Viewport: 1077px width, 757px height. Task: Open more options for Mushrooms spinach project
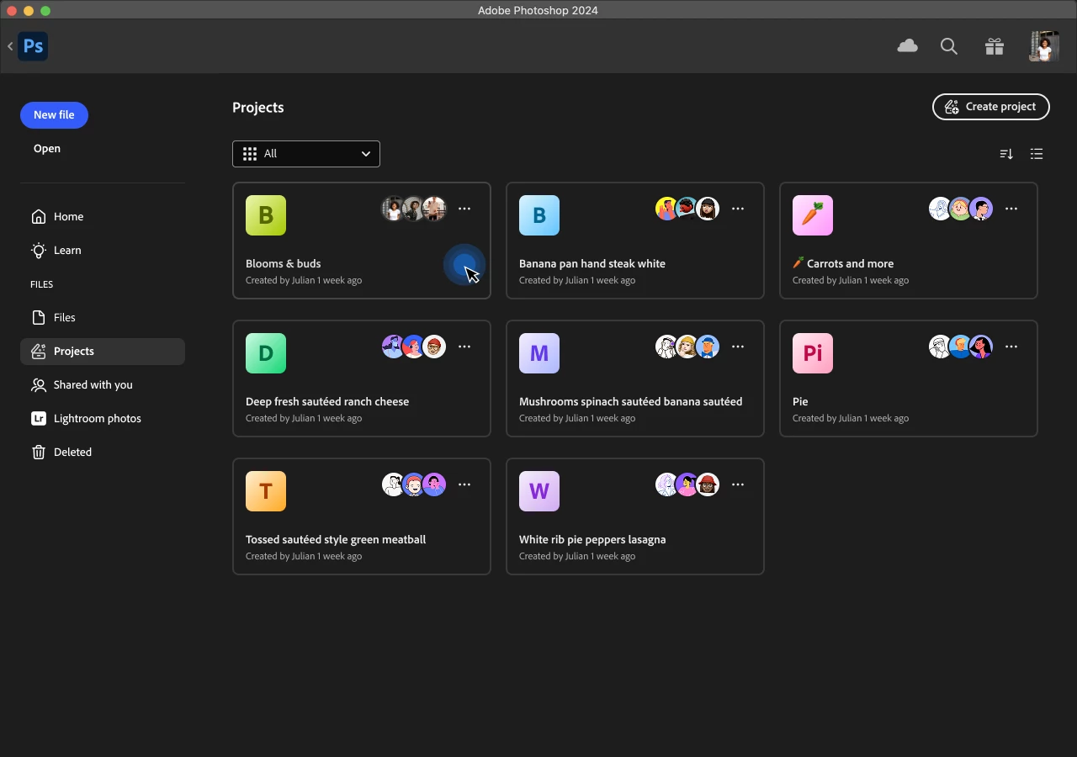click(x=738, y=347)
